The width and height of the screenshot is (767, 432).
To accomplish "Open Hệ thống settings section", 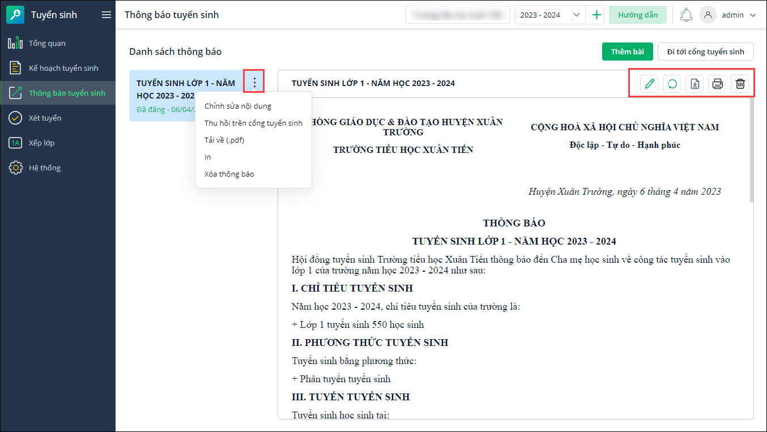I will coord(58,168).
